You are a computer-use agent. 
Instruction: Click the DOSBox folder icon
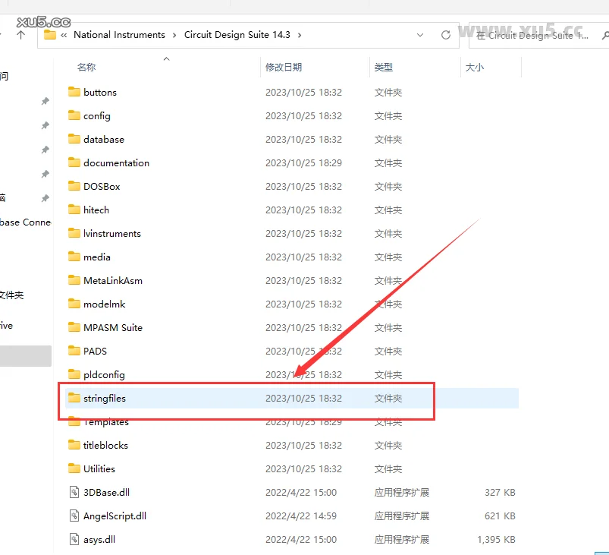click(74, 186)
